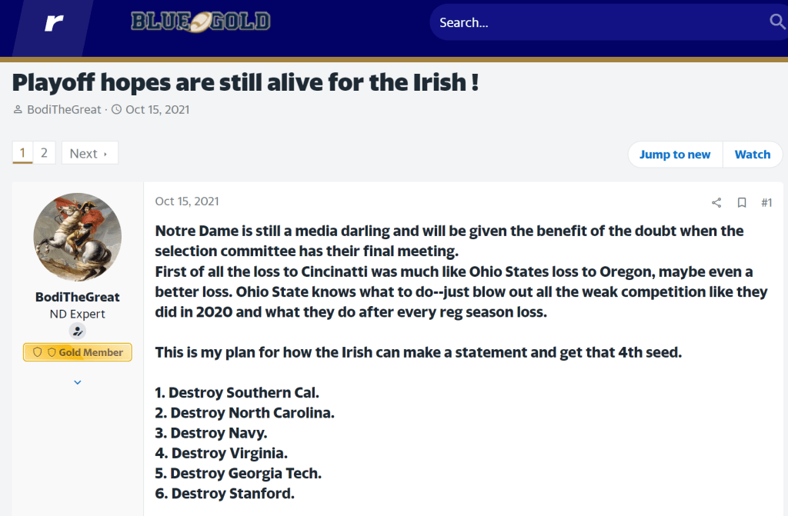Expand BodiTheGreat's user details chevron

pos(77,382)
